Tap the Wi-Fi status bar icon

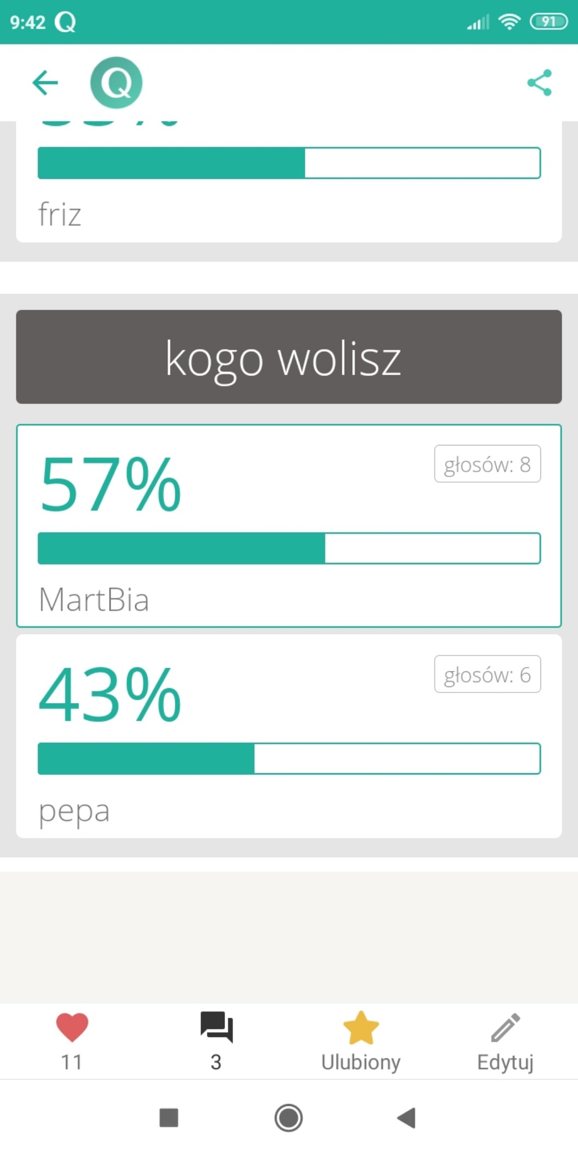(x=509, y=22)
